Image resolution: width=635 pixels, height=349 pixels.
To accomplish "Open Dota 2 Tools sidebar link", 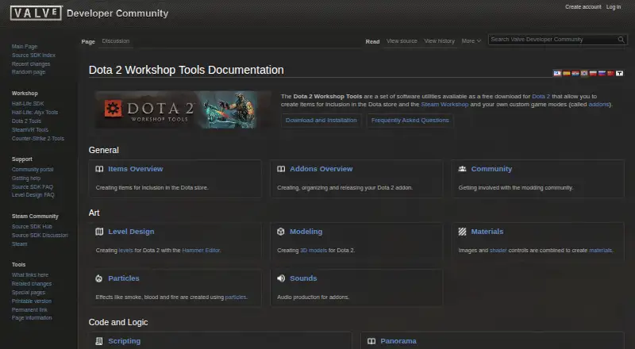I will tap(26, 121).
